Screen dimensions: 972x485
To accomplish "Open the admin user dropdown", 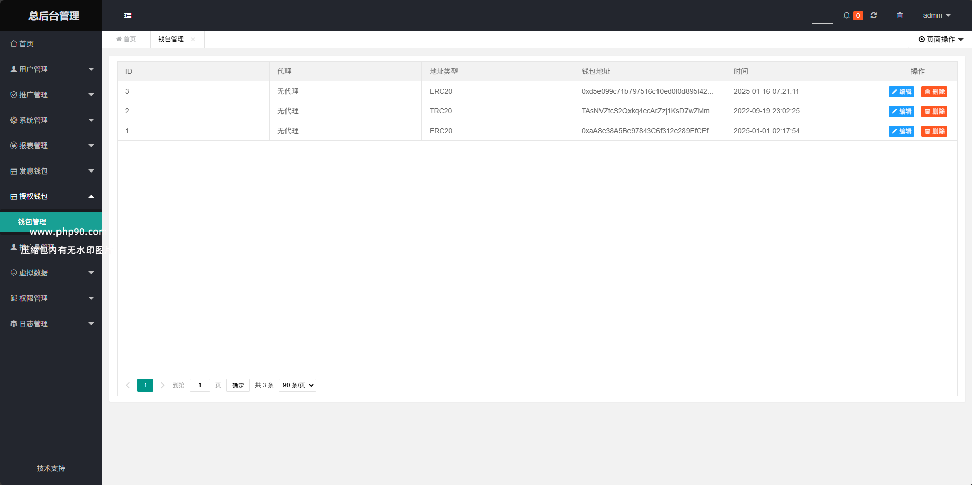I will (x=936, y=15).
